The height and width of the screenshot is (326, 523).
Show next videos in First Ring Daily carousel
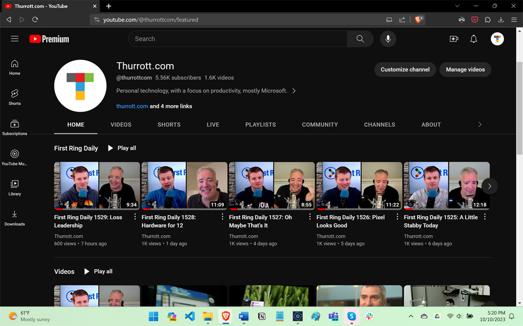pos(489,186)
